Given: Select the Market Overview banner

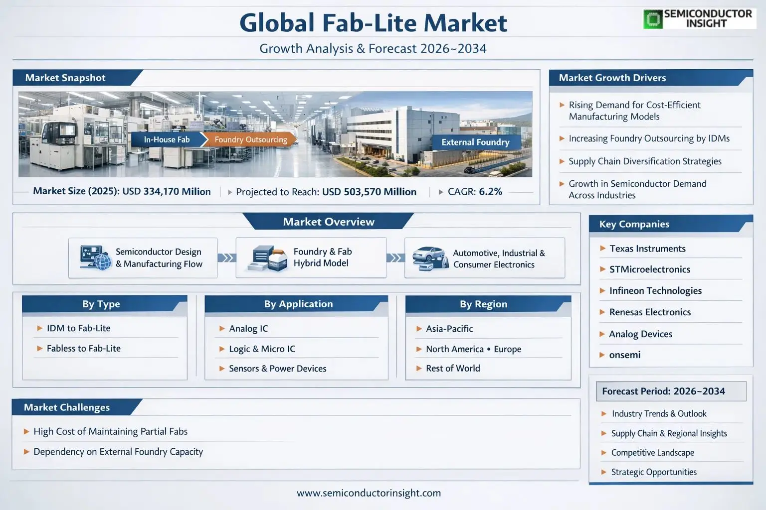Looking at the screenshot, I should 328,222.
